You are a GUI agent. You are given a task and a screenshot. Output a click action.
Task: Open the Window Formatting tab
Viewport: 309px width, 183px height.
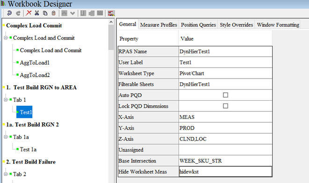click(x=278, y=25)
